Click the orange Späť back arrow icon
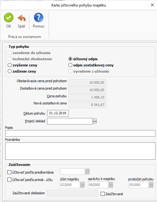The image size is (157, 202). coord(22,18)
